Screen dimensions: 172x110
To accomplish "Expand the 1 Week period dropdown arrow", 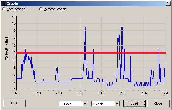I will coord(117,104).
